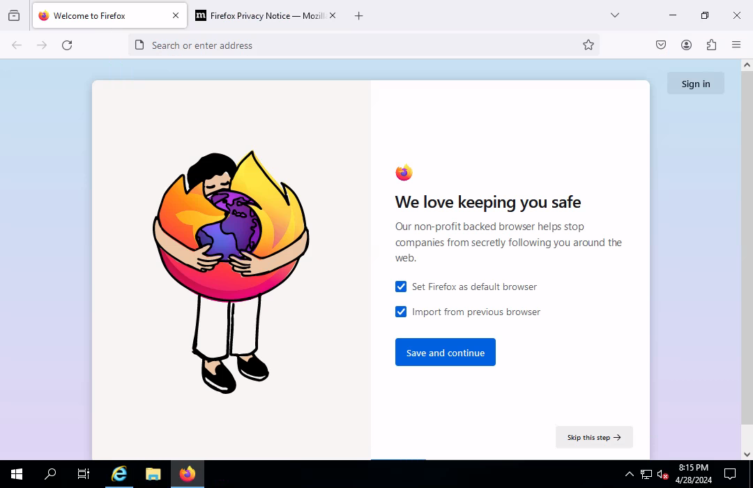Uncheck Import from previous browser
The width and height of the screenshot is (753, 488).
pyautogui.click(x=401, y=312)
